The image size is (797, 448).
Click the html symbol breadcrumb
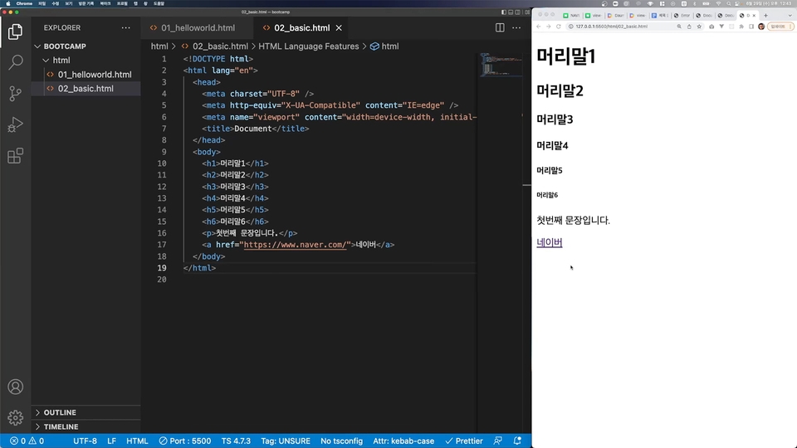[x=384, y=46]
